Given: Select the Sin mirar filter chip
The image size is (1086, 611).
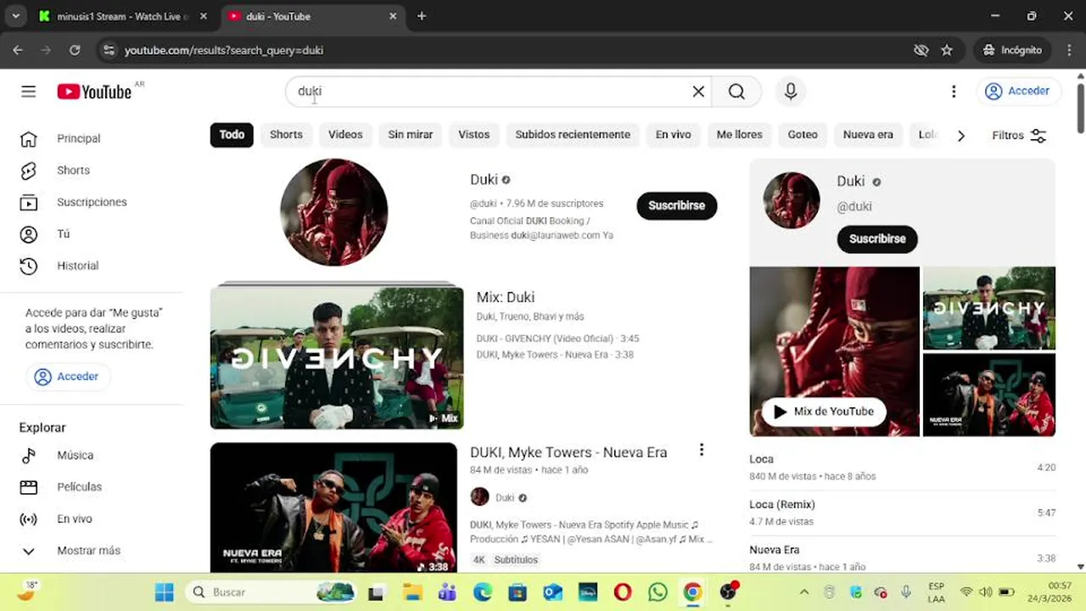Looking at the screenshot, I should [411, 135].
